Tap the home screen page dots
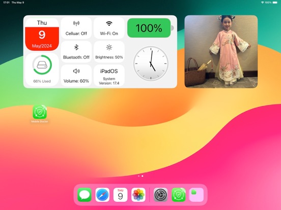 pyautogui.click(x=140, y=176)
